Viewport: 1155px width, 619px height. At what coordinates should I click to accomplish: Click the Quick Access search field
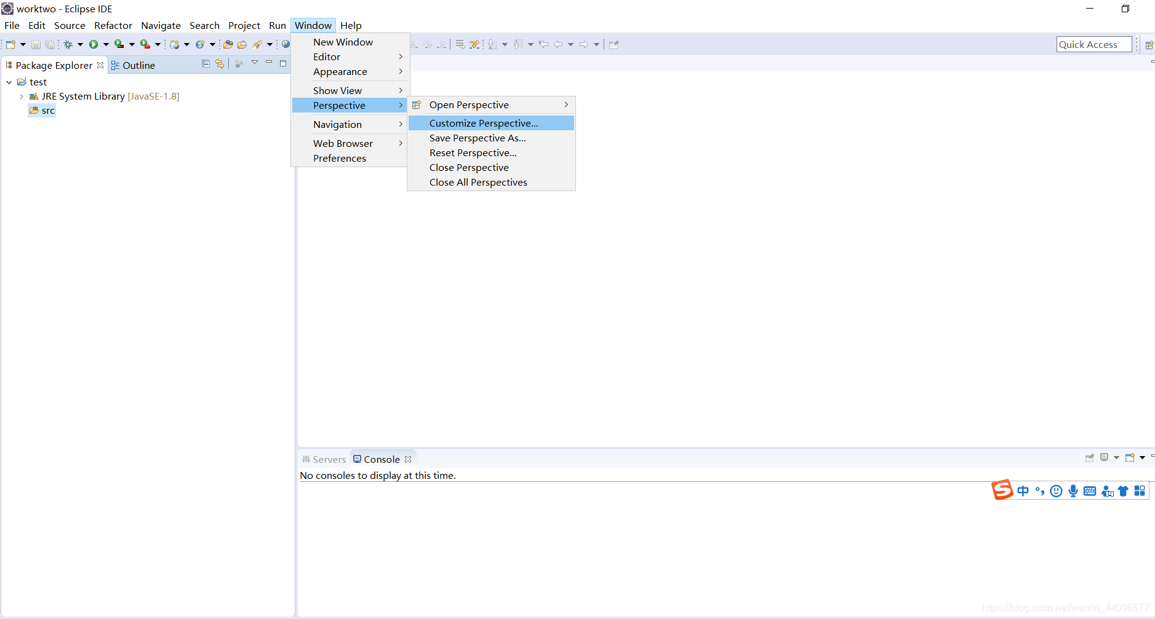tap(1094, 44)
